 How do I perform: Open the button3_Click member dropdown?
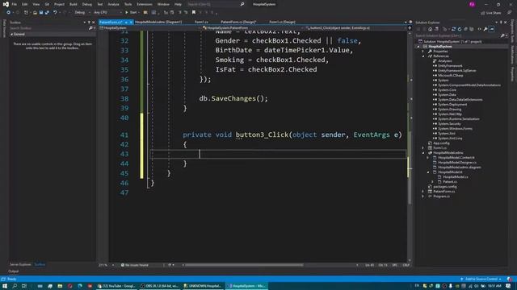tap(355, 28)
